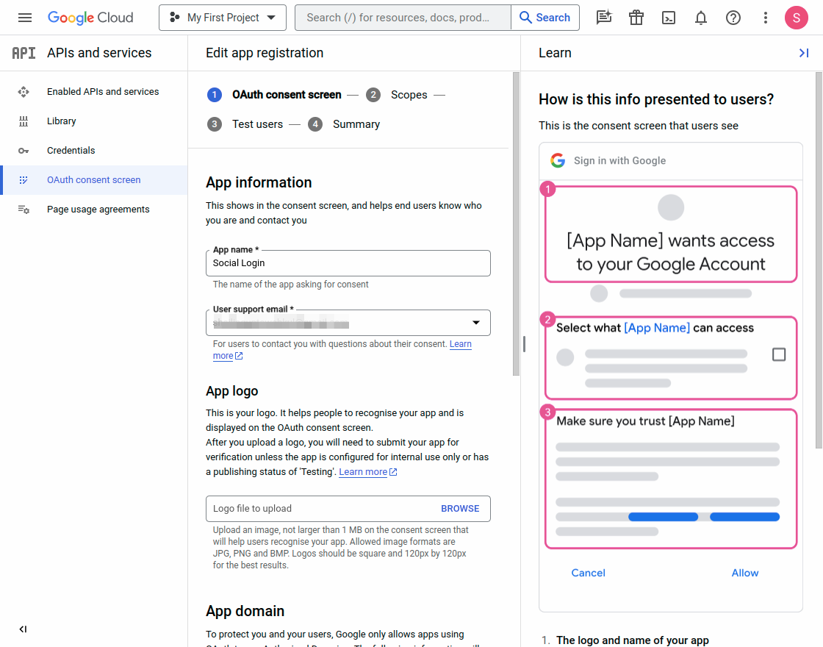Click the blue Search button

point(545,18)
